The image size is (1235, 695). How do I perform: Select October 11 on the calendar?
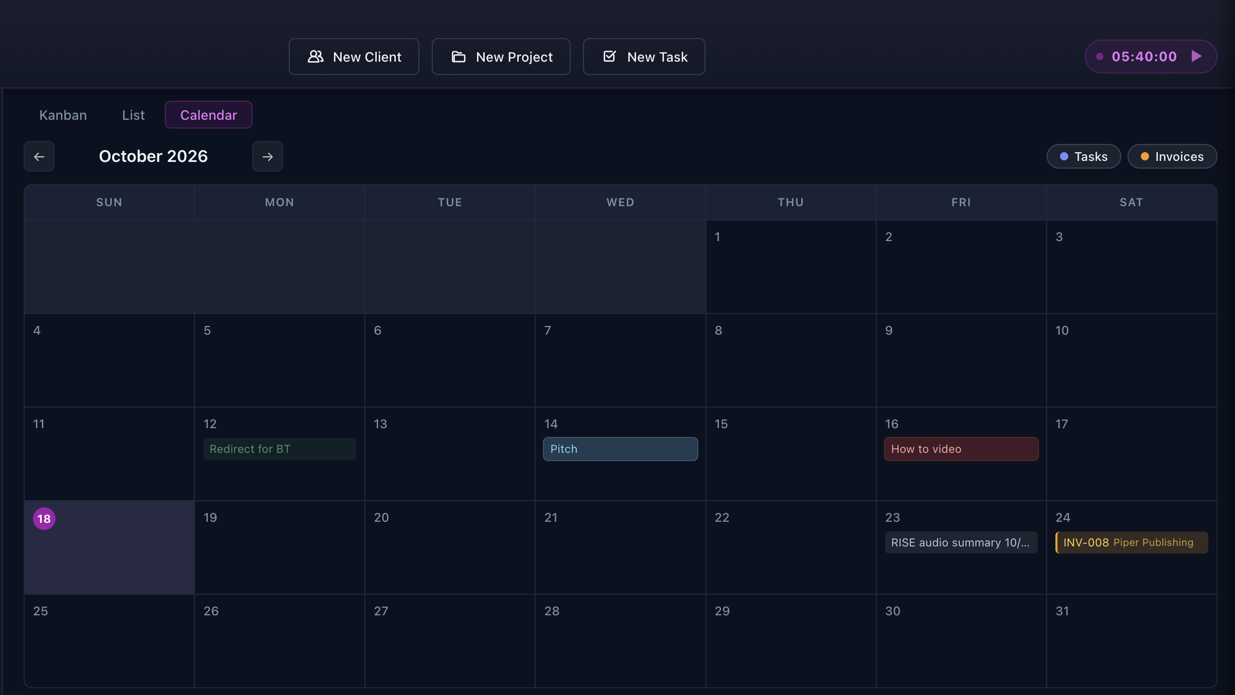[109, 454]
